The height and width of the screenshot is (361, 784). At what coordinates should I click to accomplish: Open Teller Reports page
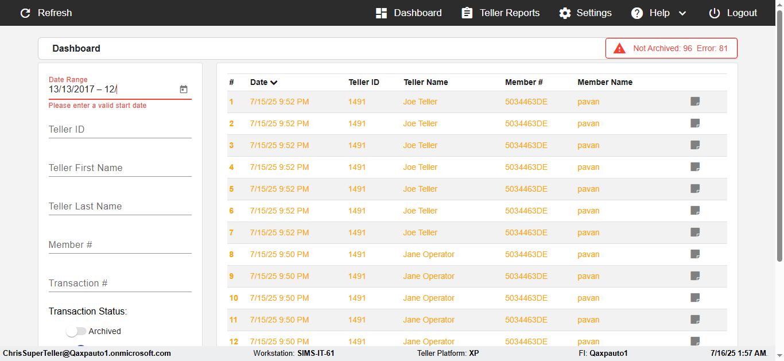pos(500,13)
